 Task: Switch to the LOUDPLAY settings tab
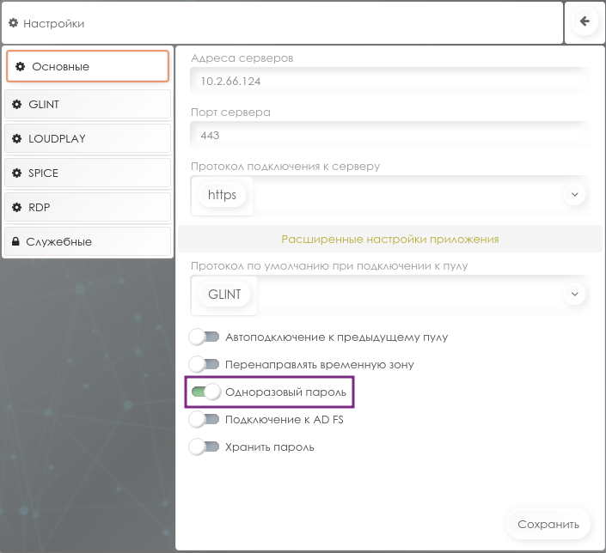point(88,139)
